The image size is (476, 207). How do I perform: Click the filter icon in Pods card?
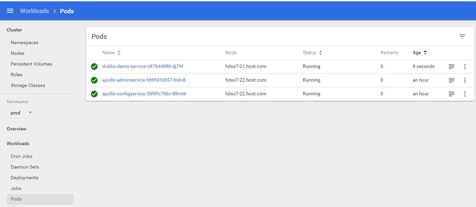462,36
